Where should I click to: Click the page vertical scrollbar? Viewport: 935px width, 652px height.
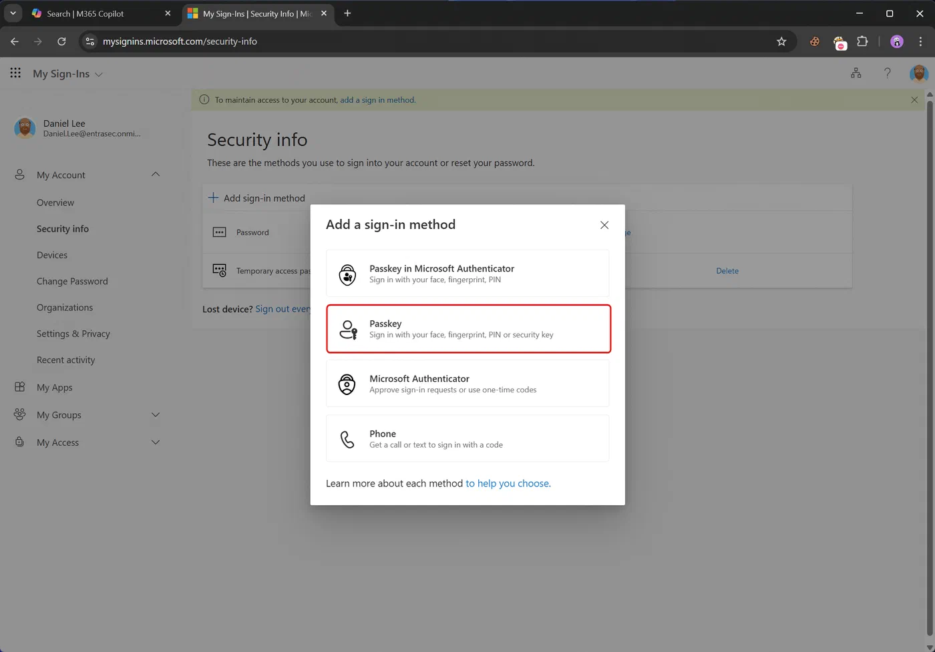tap(929, 367)
